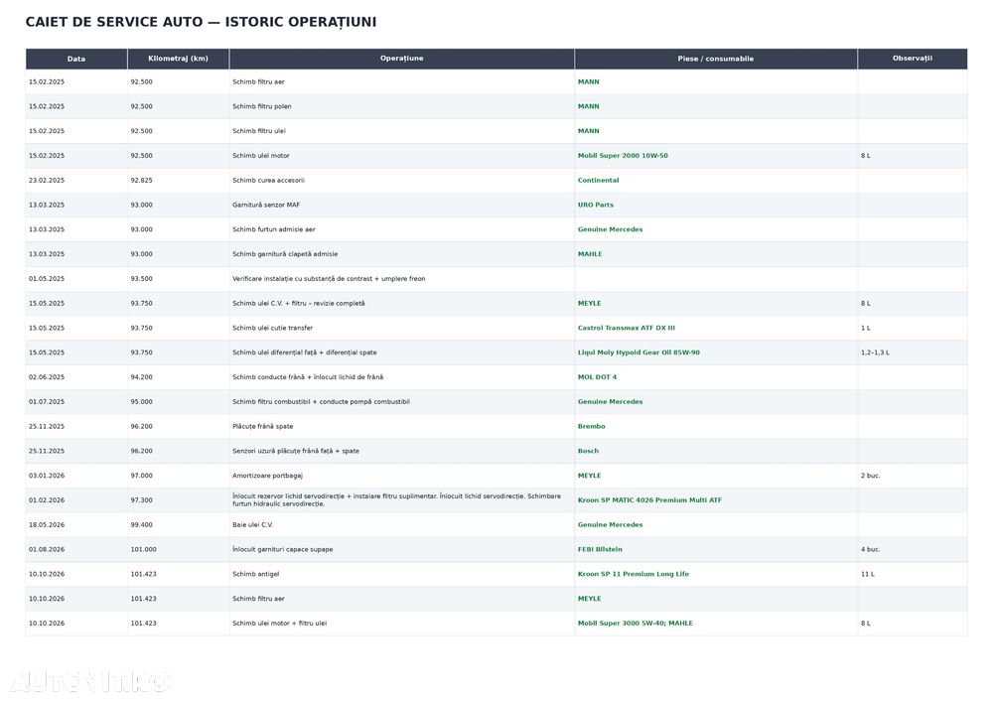
Task: Click the "URO Parts" brand cell
Action: coord(595,206)
